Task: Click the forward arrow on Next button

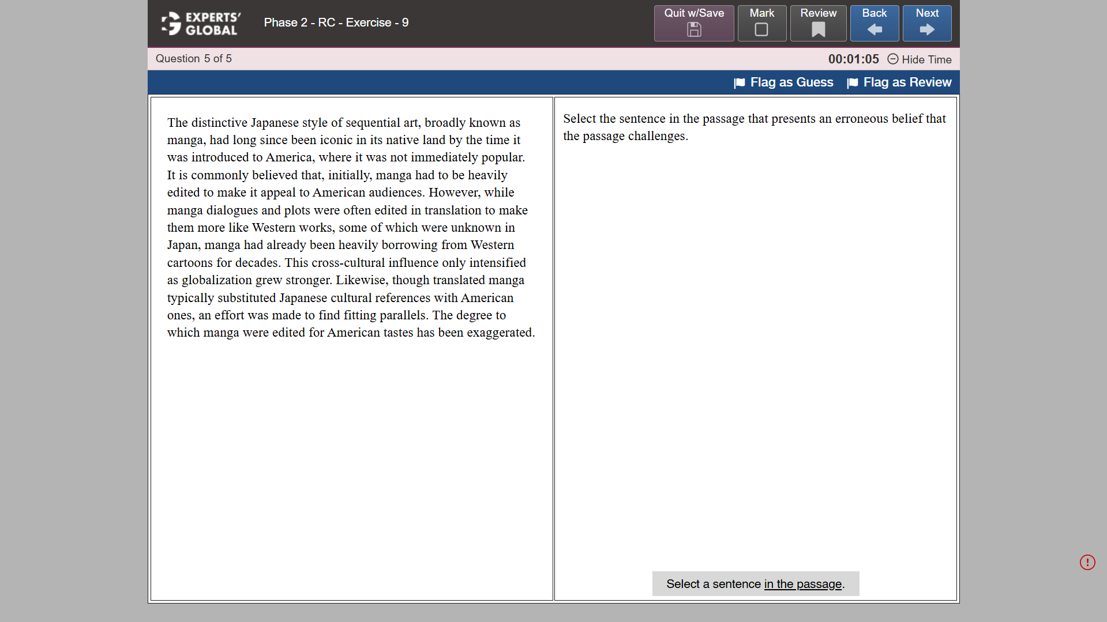Action: 926,31
